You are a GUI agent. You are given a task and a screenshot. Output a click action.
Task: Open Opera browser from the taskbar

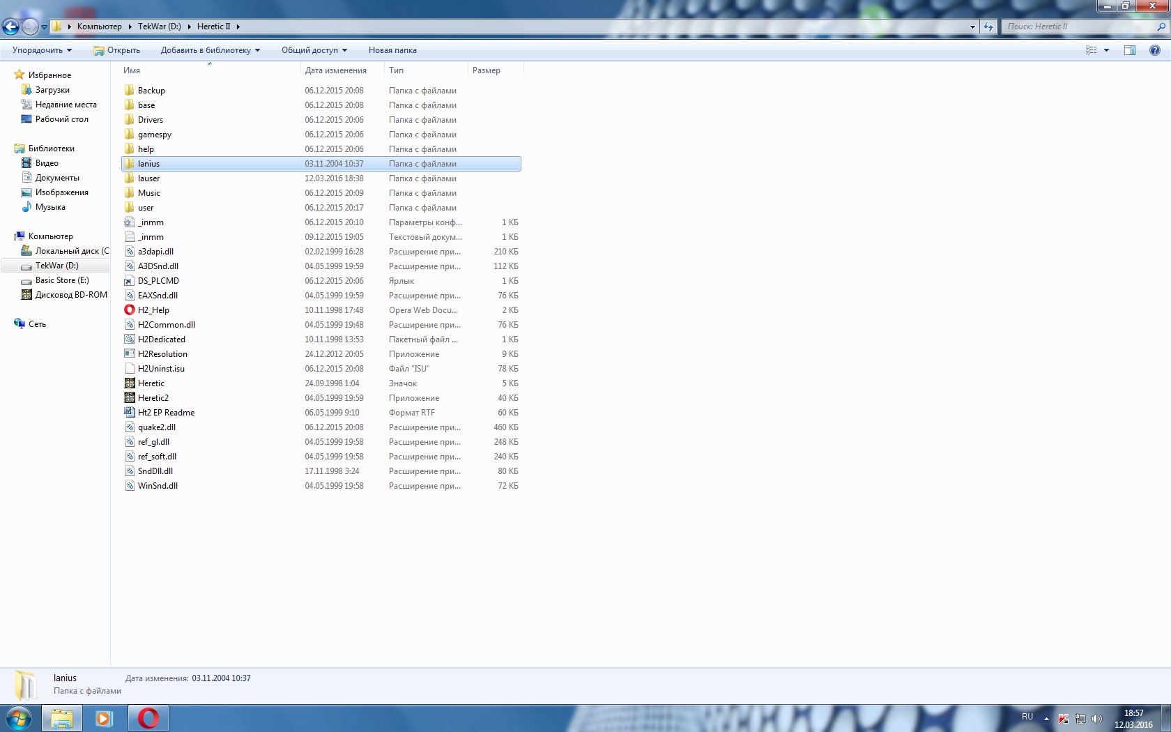(x=148, y=718)
